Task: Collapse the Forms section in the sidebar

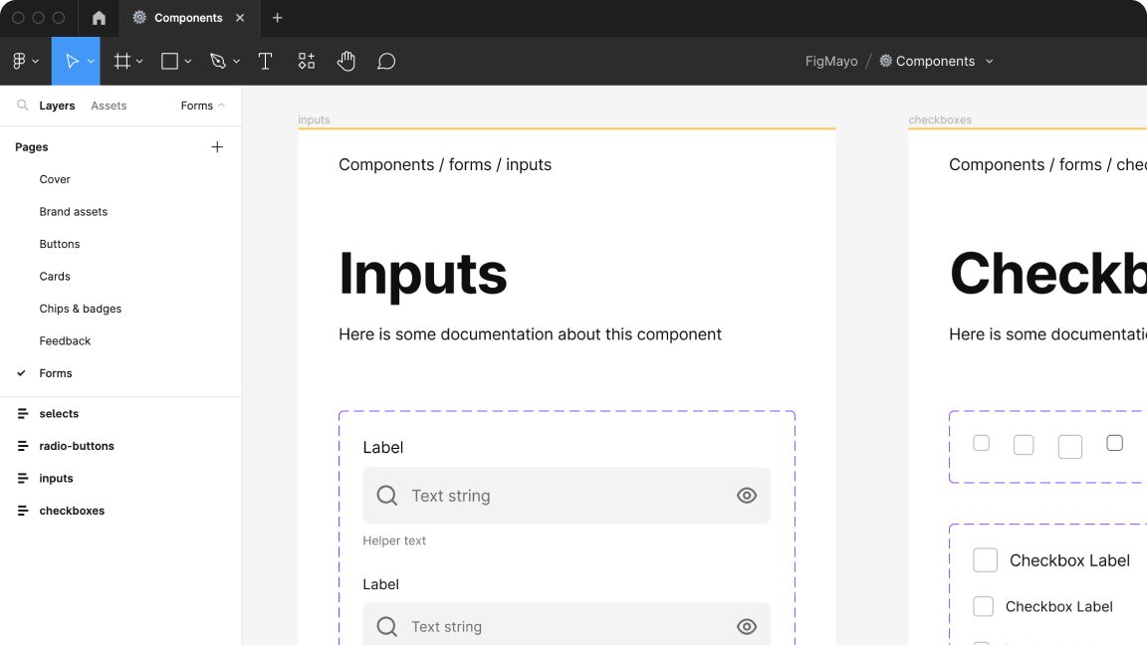Action: click(x=221, y=106)
